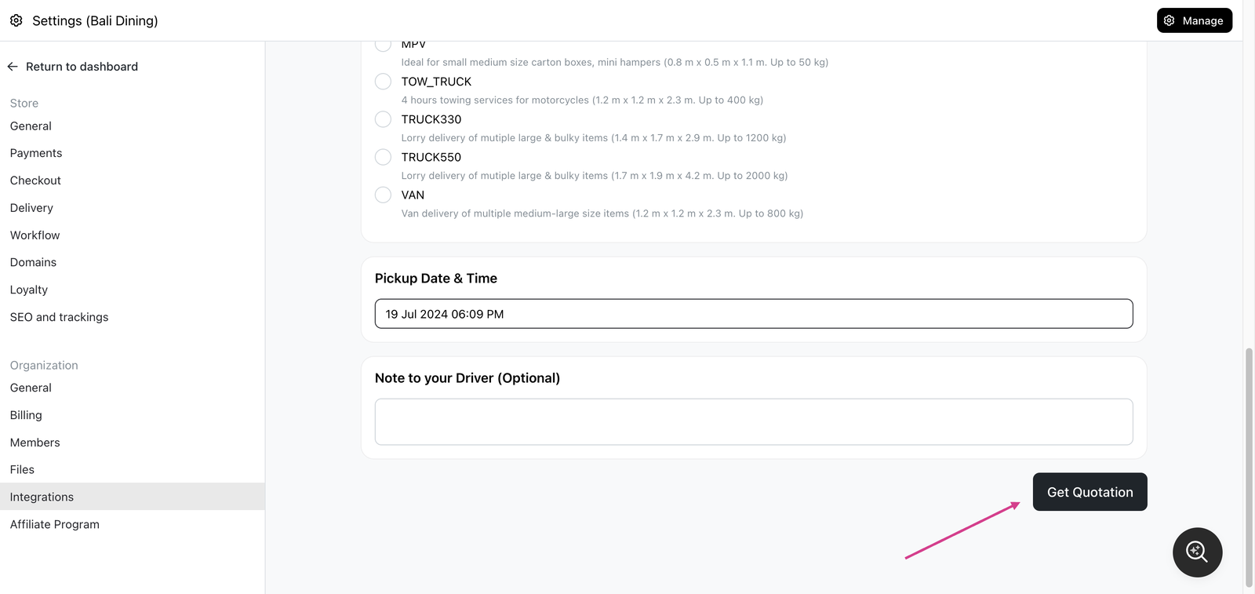The image size is (1255, 594).
Task: Open SEO and trackings settings
Action: click(60, 317)
